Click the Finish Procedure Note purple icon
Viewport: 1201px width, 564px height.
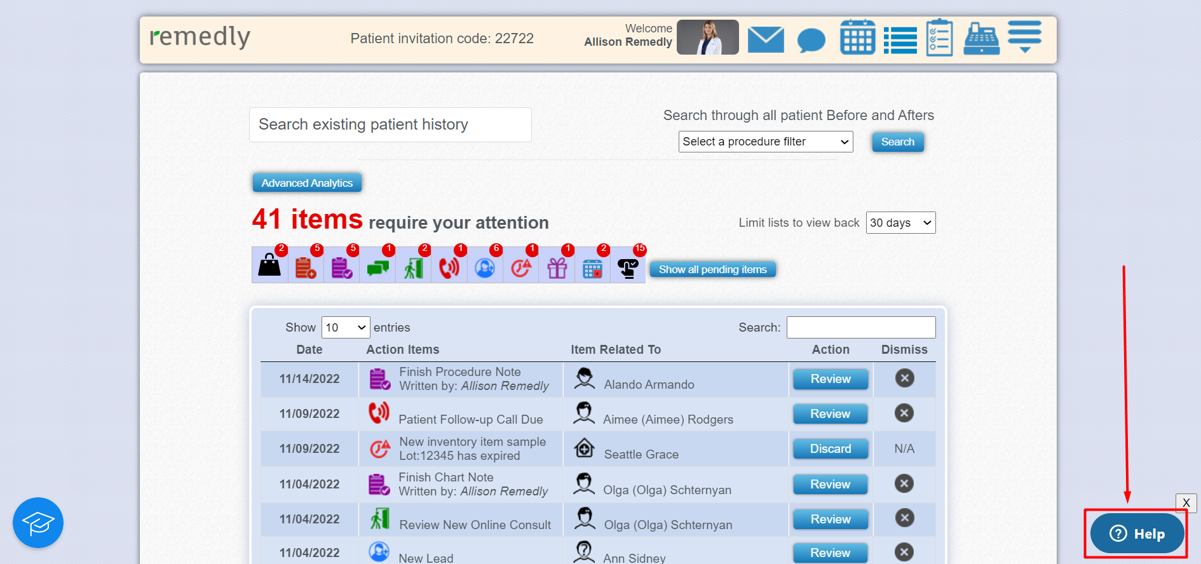380,379
